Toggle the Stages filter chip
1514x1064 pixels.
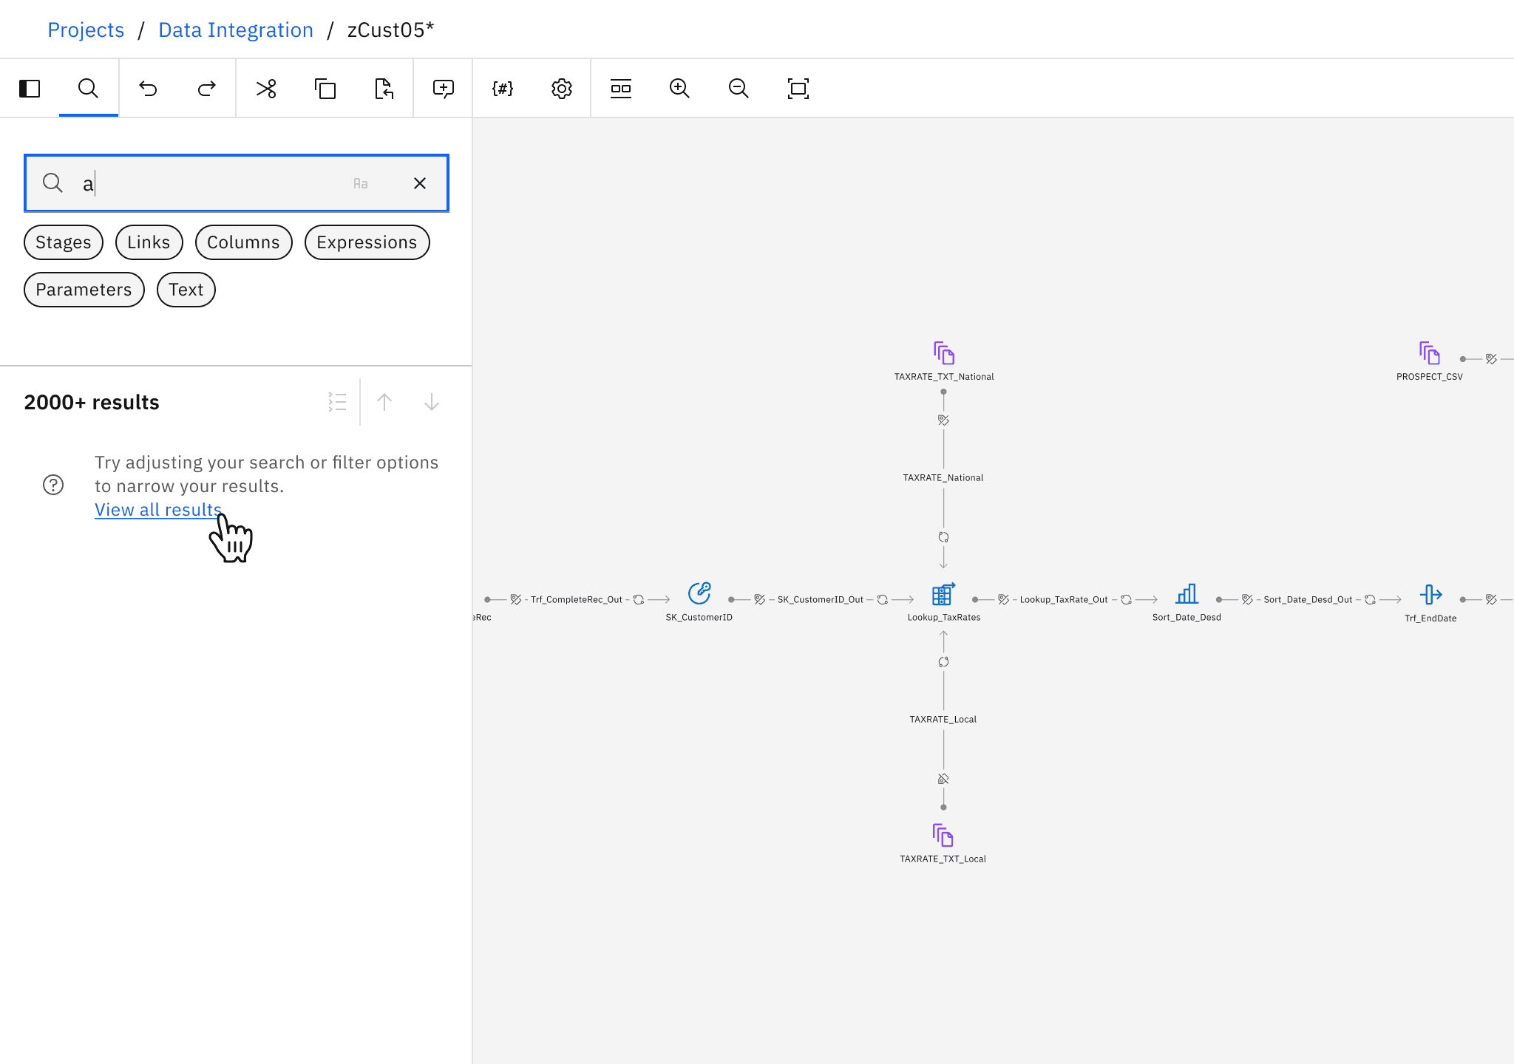tap(64, 242)
